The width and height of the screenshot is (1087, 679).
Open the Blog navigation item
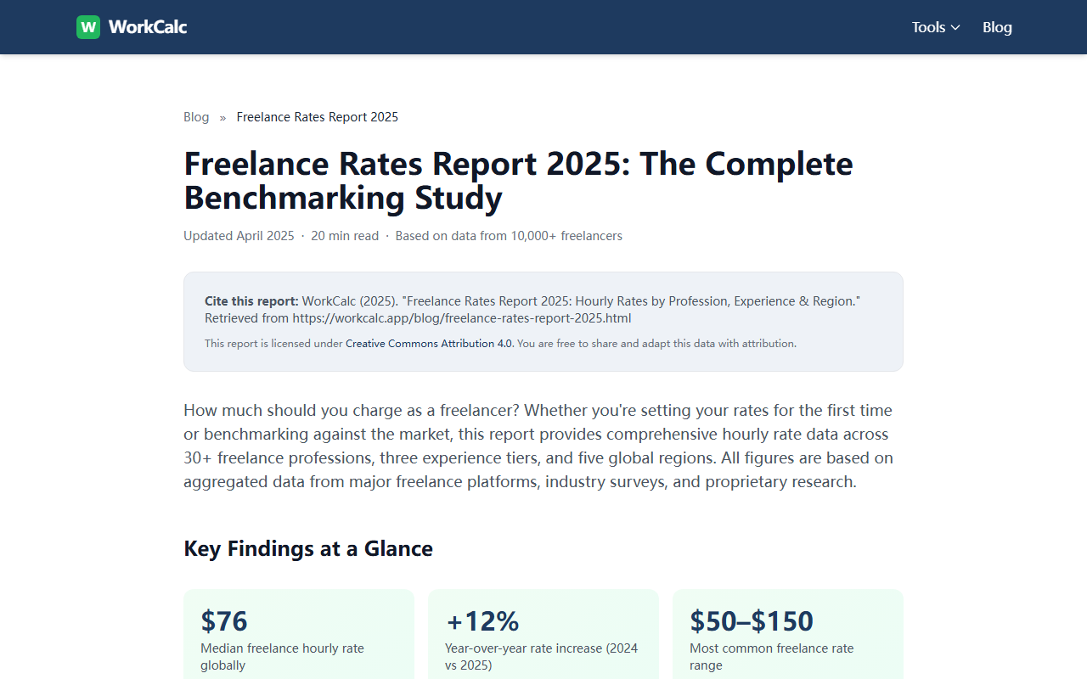pyautogui.click(x=997, y=27)
